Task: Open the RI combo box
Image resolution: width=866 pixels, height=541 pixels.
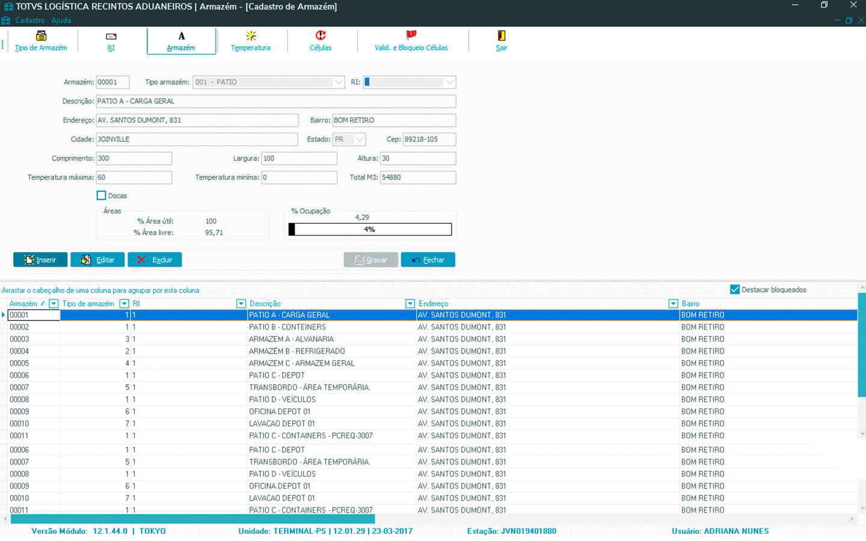Action: (x=449, y=82)
